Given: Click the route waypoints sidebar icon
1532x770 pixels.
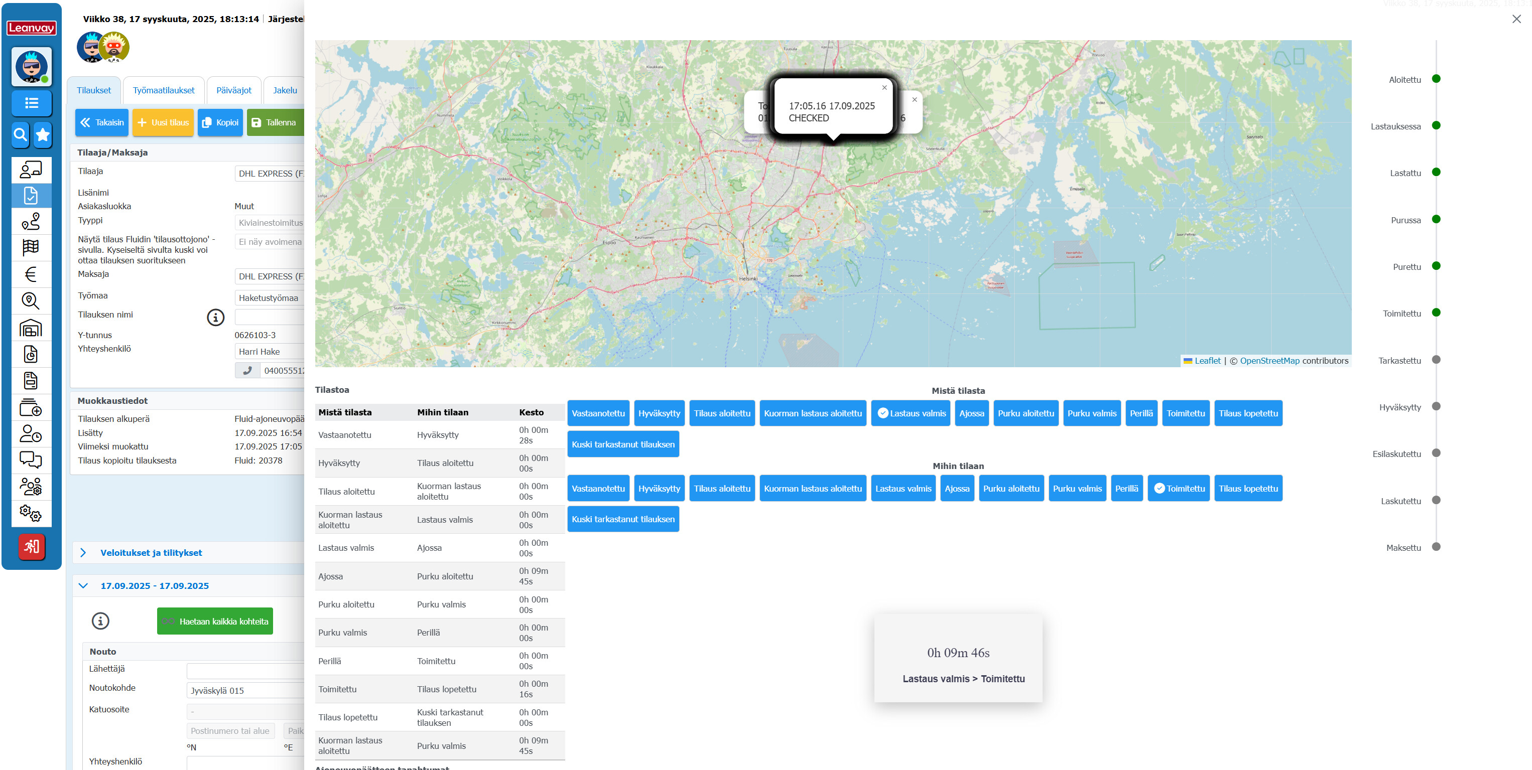Looking at the screenshot, I should [31, 222].
